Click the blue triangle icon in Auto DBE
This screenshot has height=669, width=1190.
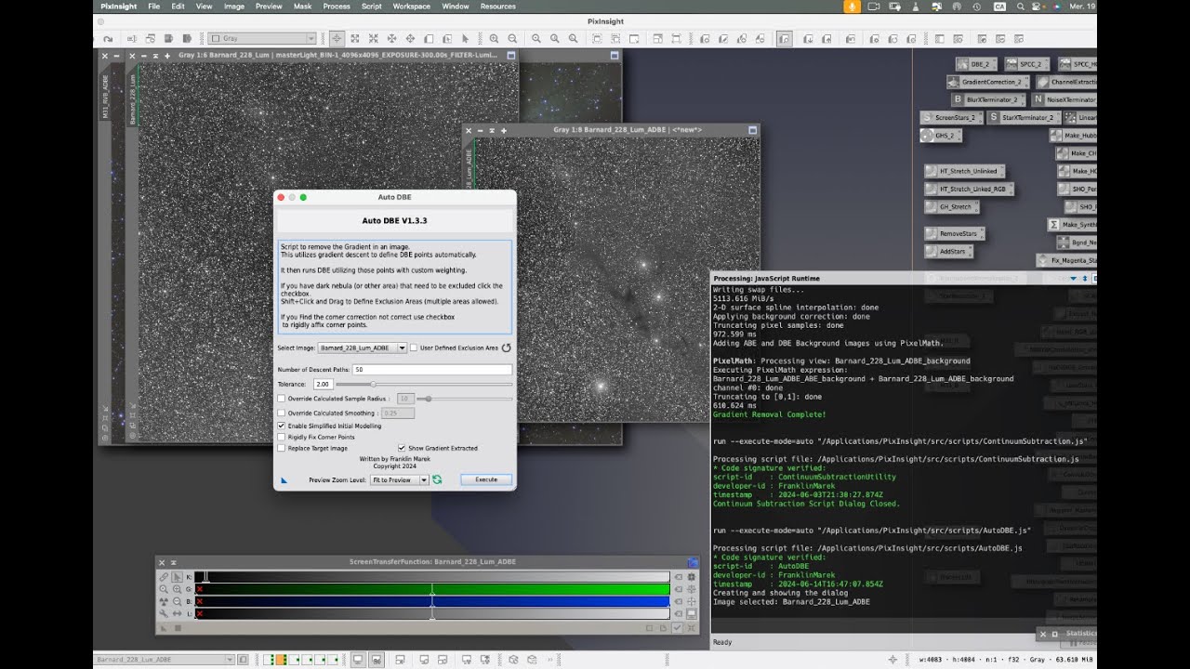(x=284, y=480)
